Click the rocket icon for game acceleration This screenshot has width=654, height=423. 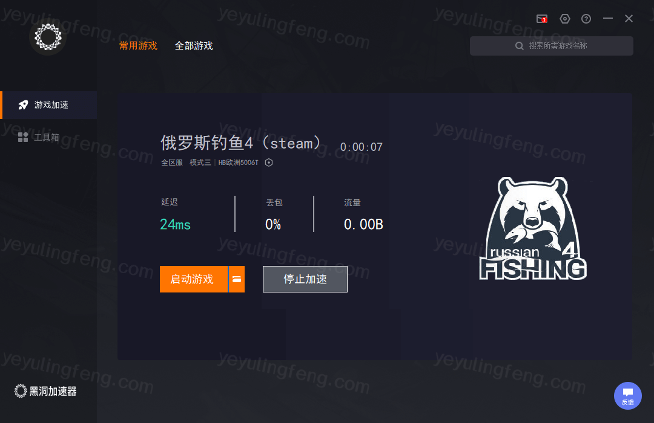(24, 105)
